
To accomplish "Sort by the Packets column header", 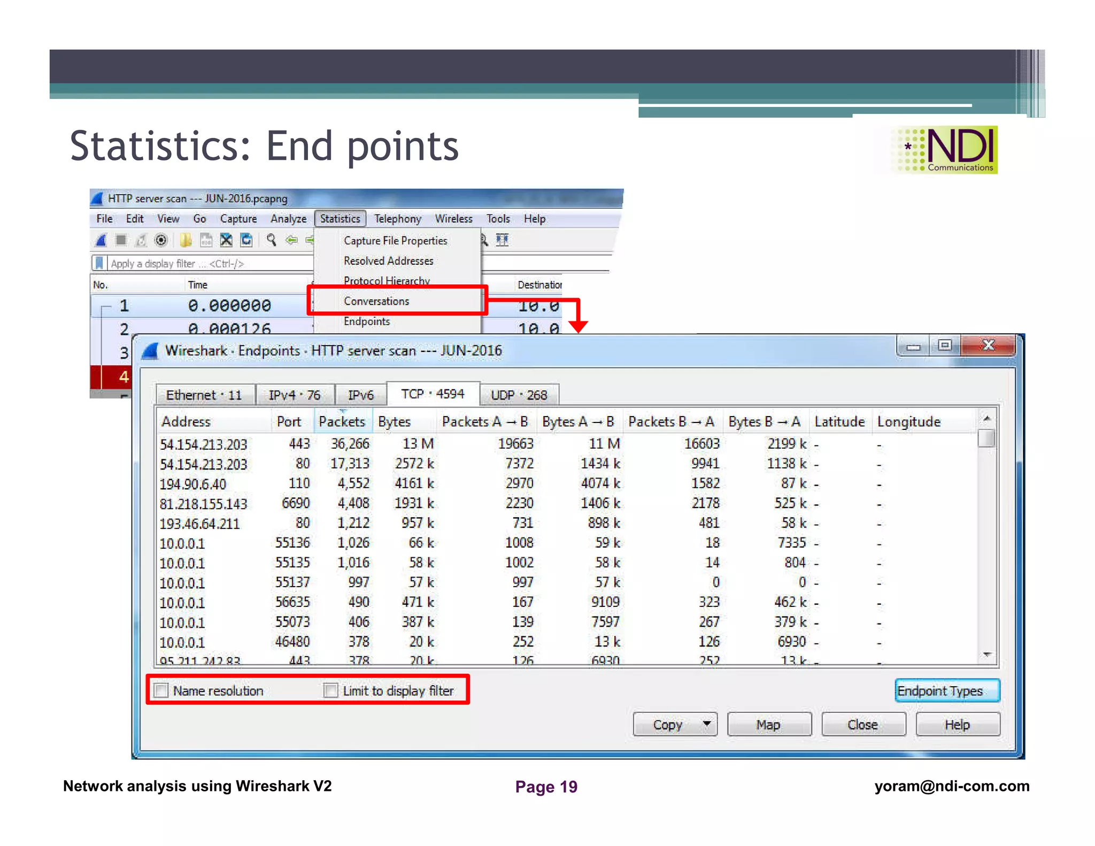I will pyautogui.click(x=342, y=422).
